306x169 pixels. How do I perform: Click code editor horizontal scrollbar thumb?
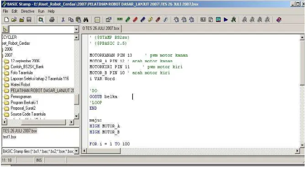pos(104,151)
